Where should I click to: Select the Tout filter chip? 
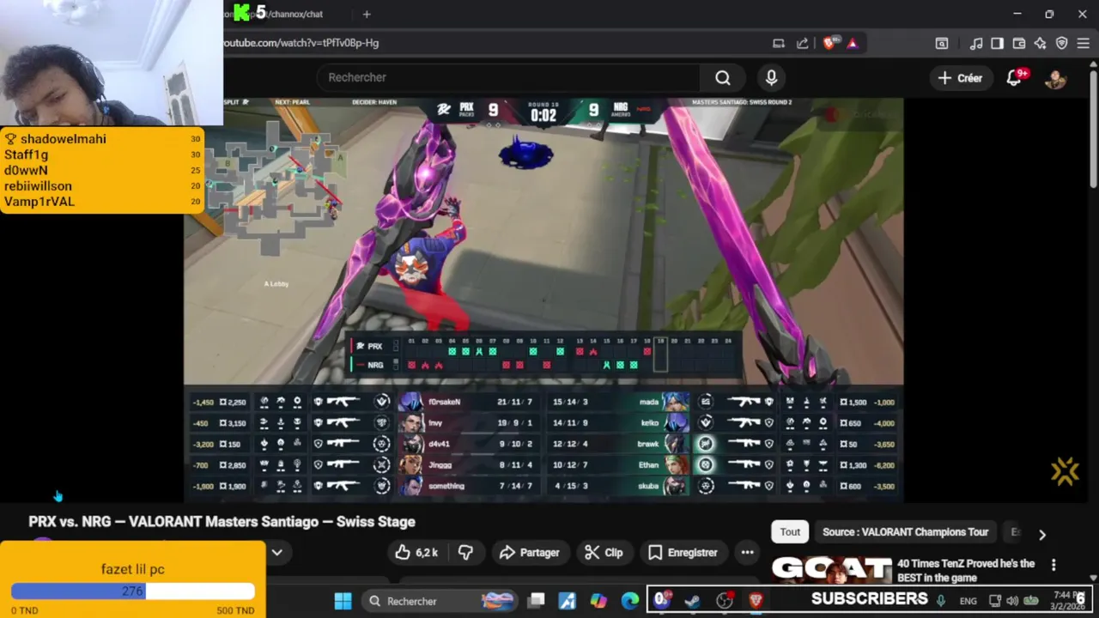(x=790, y=532)
